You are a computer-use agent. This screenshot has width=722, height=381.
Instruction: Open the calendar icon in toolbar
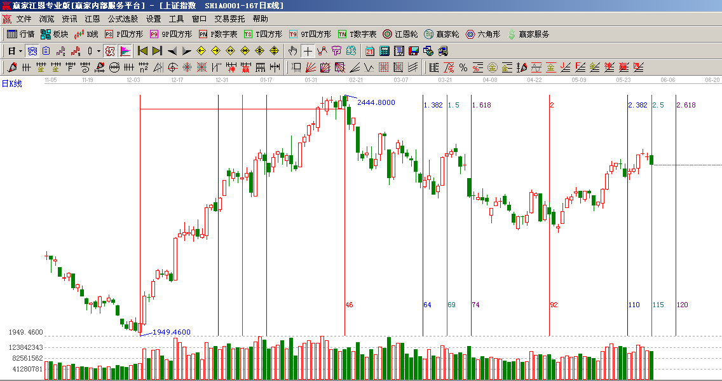point(369,51)
